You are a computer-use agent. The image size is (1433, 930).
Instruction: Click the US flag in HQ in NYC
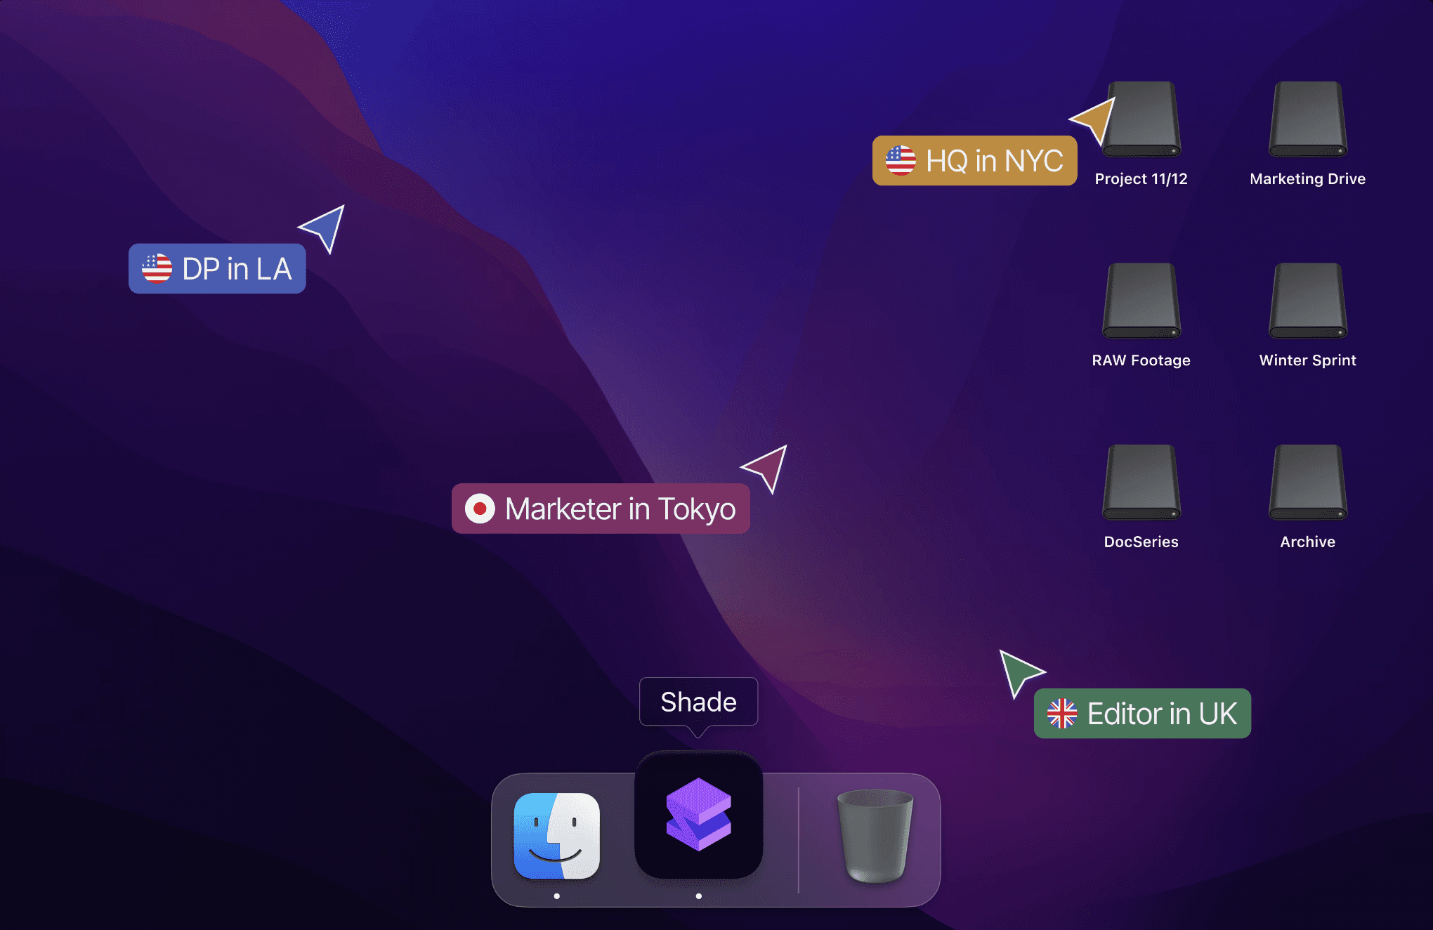click(x=901, y=161)
